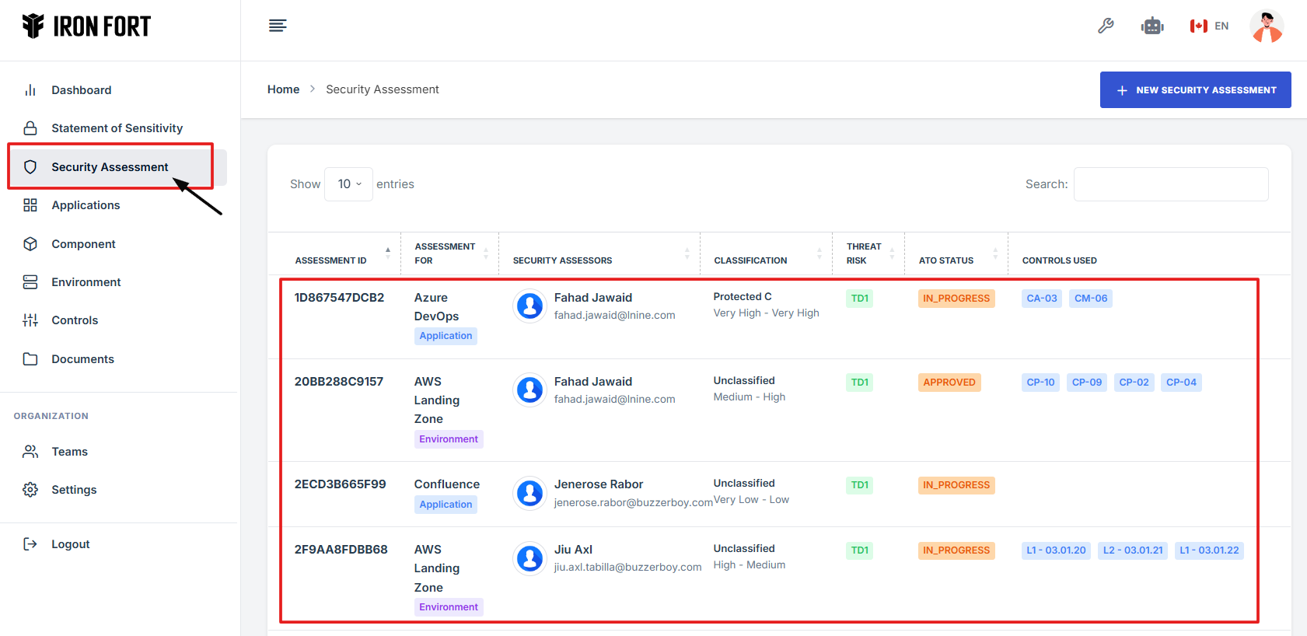
Task: Click the Statement of Sensitivity lock icon
Action: pyautogui.click(x=30, y=128)
